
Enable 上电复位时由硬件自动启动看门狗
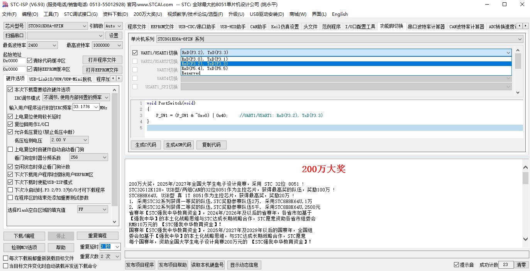[x=10, y=149]
